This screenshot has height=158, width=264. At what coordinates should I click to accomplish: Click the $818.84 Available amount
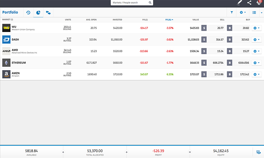tap(31, 151)
